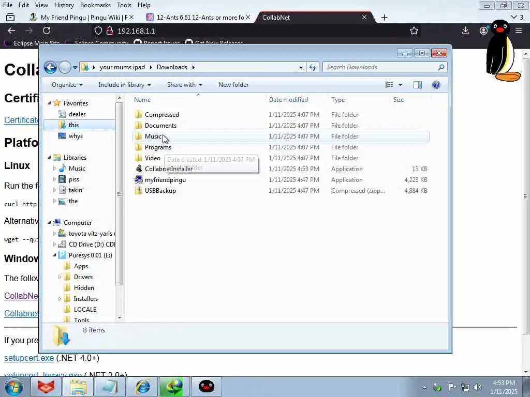Open Internet Explorer from the taskbar
The image size is (530, 397).
143,387
